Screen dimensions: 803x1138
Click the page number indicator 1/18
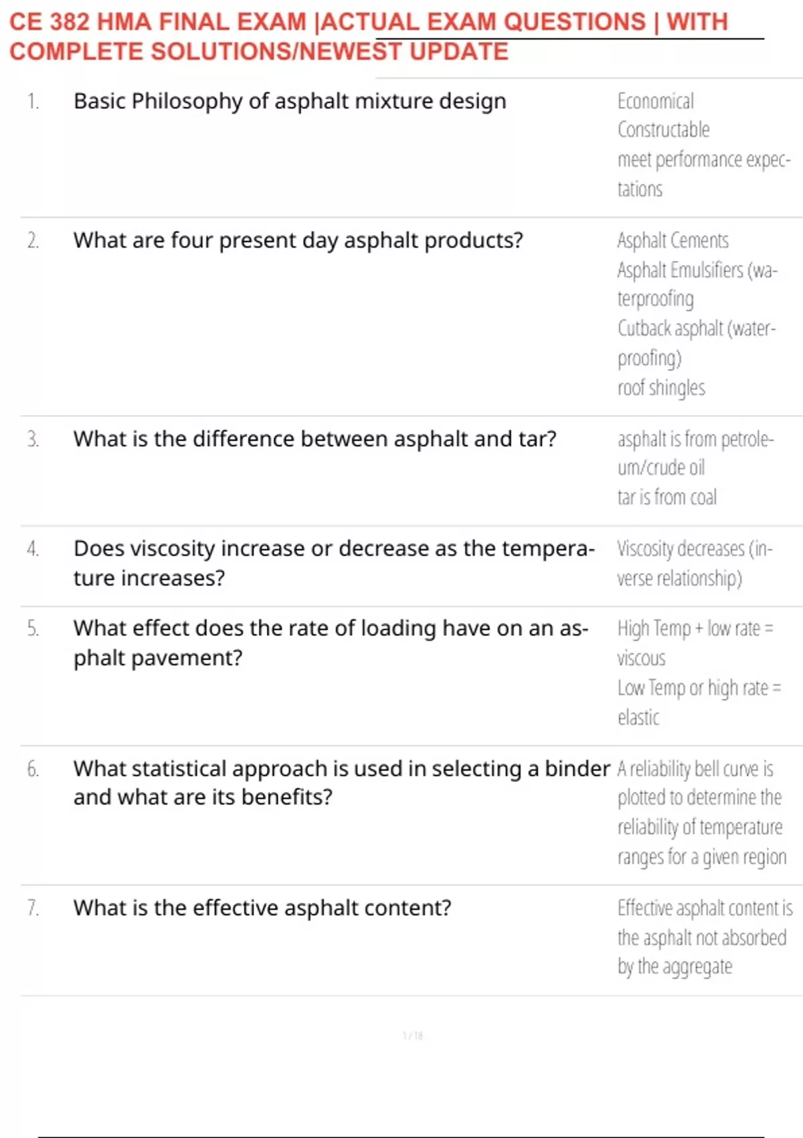pos(413,1036)
